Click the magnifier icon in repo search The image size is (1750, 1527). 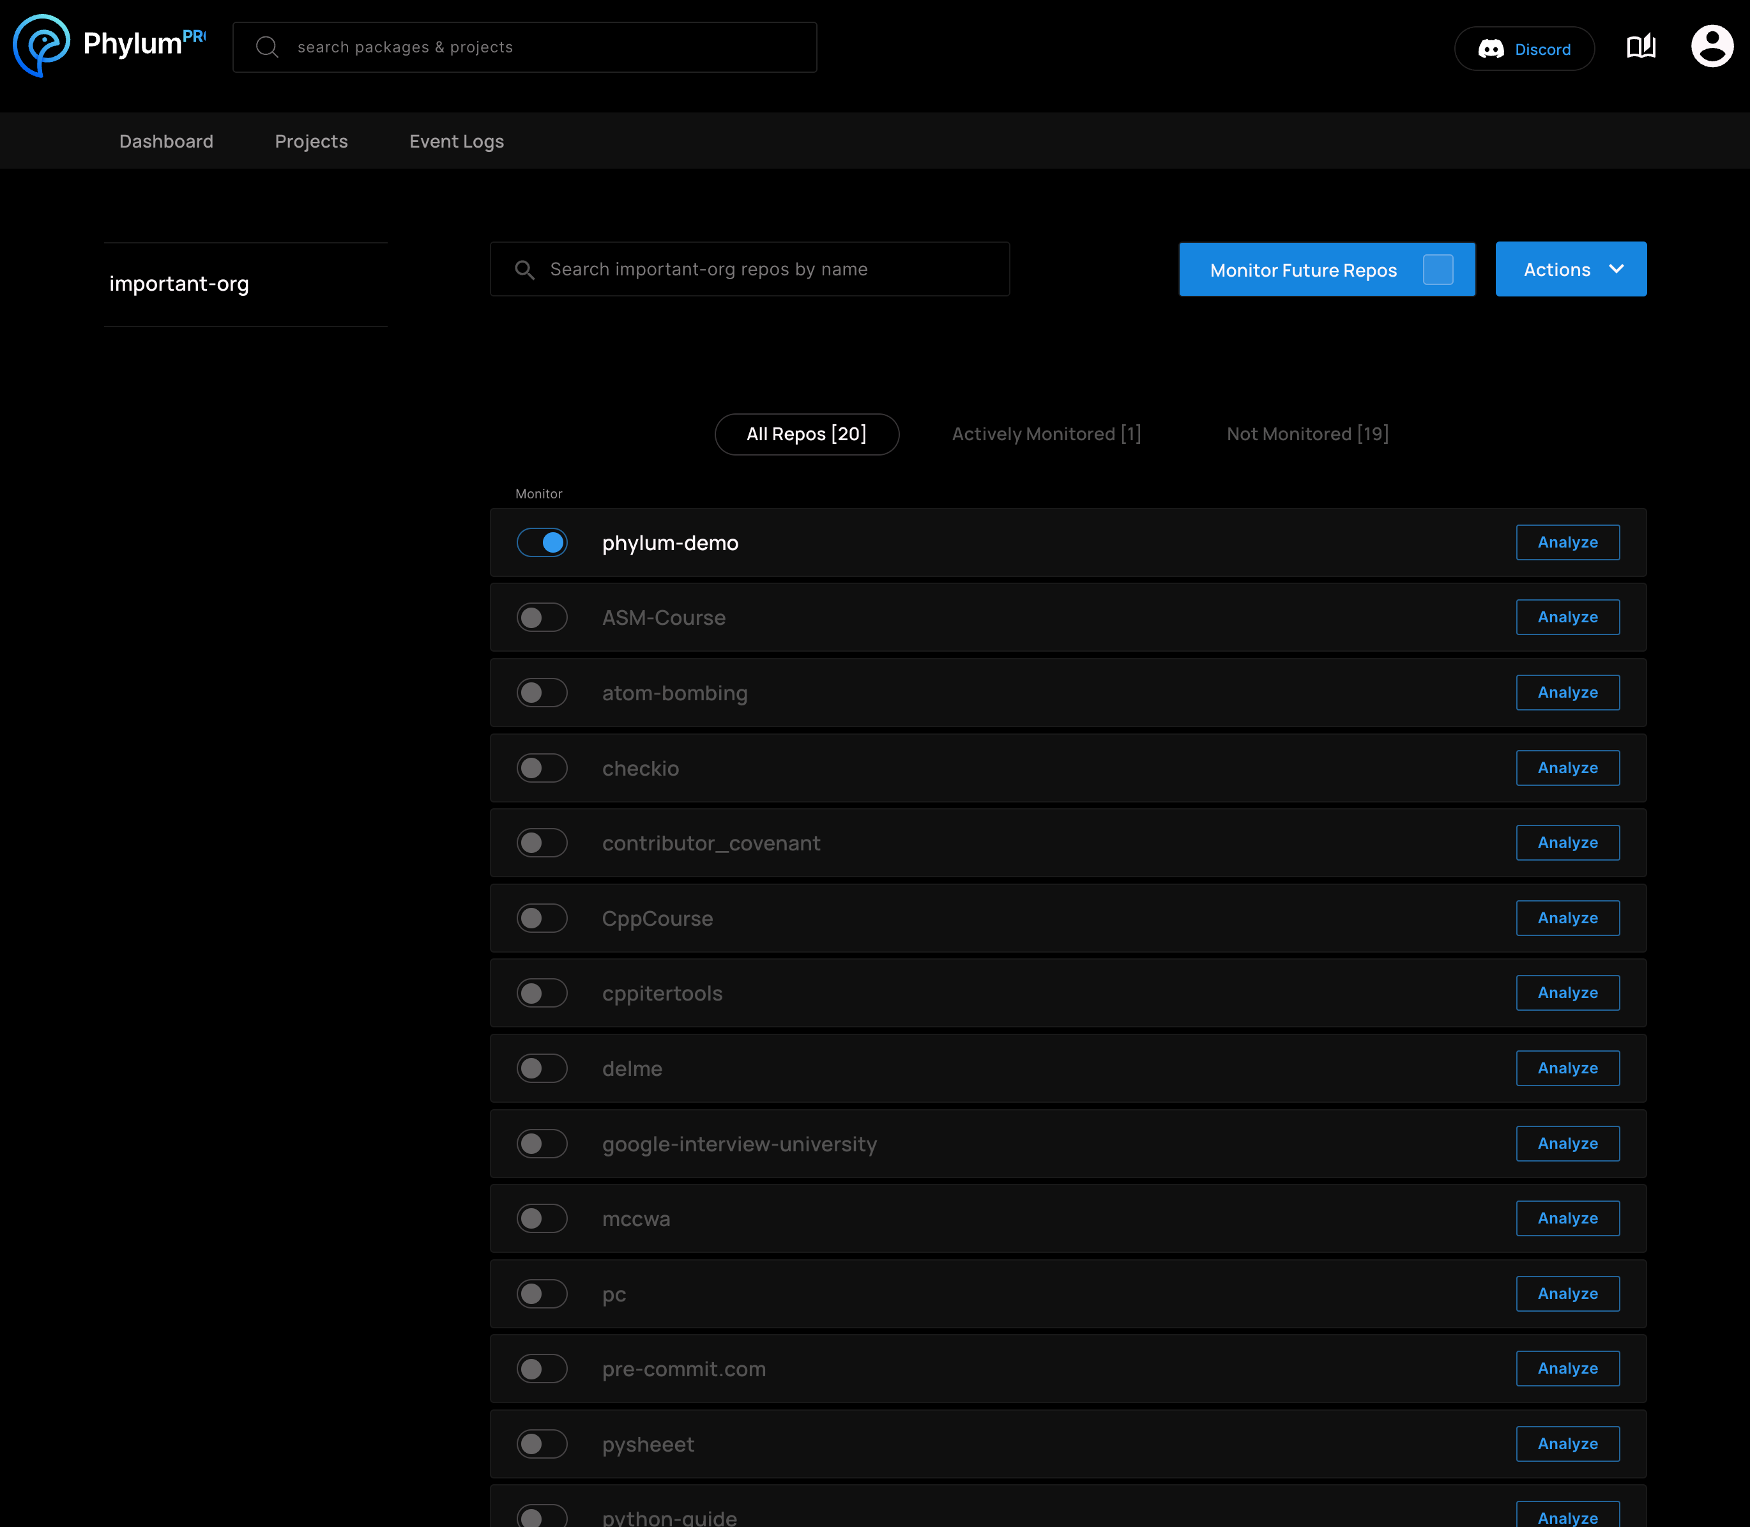(x=524, y=269)
